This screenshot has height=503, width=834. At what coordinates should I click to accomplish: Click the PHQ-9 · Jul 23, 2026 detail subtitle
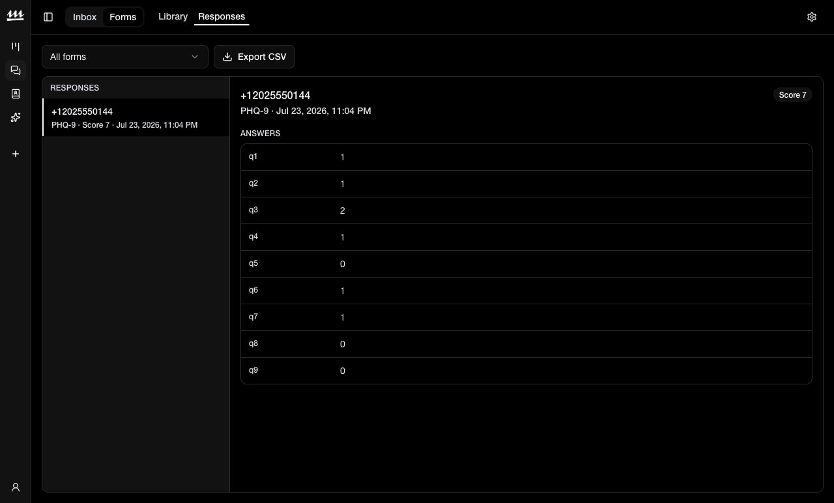pyautogui.click(x=306, y=111)
